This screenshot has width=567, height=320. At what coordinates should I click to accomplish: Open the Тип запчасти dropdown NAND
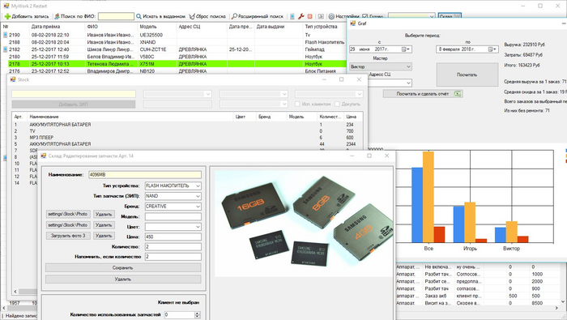(198, 196)
